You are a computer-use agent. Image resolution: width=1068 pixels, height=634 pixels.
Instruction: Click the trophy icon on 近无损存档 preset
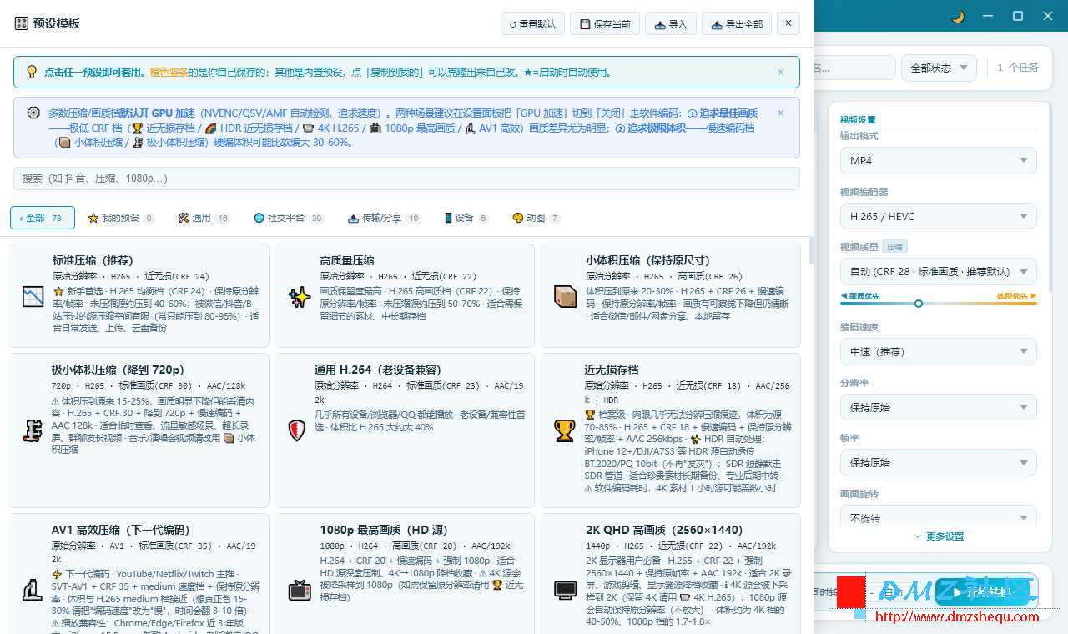pyautogui.click(x=564, y=430)
